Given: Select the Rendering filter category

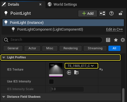Looking at the screenshot, I should tap(71, 48).
